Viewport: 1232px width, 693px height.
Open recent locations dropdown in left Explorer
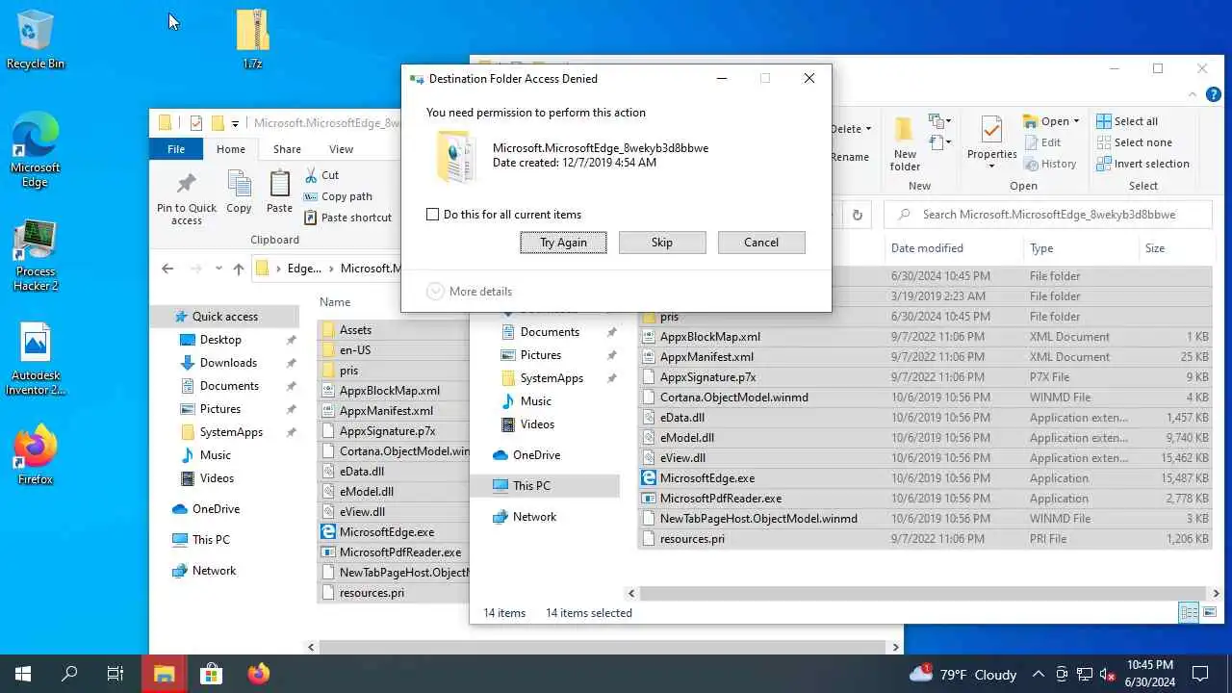(x=218, y=269)
